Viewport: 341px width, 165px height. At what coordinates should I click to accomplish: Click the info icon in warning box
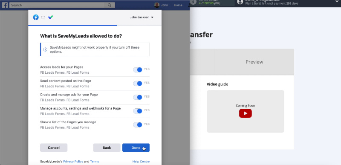pyautogui.click(x=45, y=49)
